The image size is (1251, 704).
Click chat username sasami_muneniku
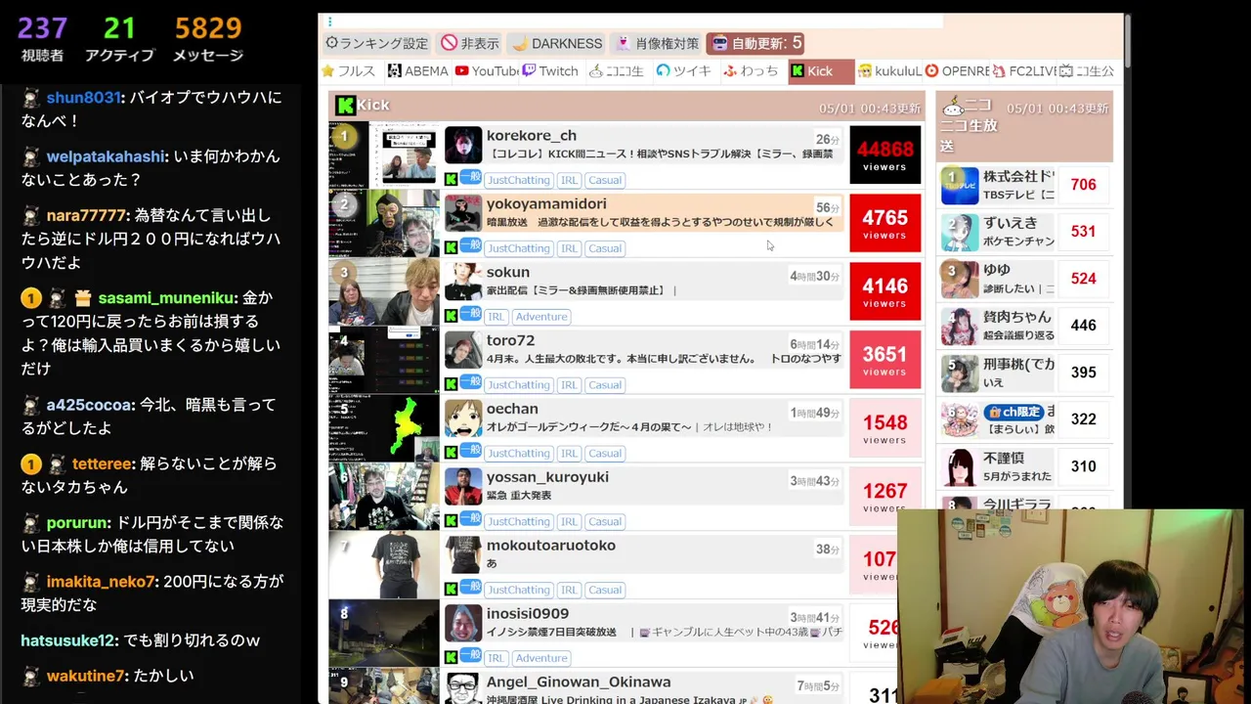click(166, 298)
